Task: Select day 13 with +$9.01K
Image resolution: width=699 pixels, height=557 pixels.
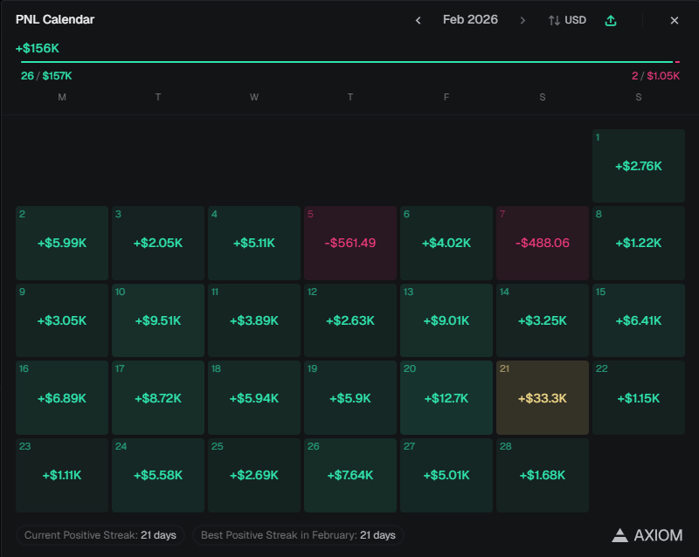Action: pos(446,320)
